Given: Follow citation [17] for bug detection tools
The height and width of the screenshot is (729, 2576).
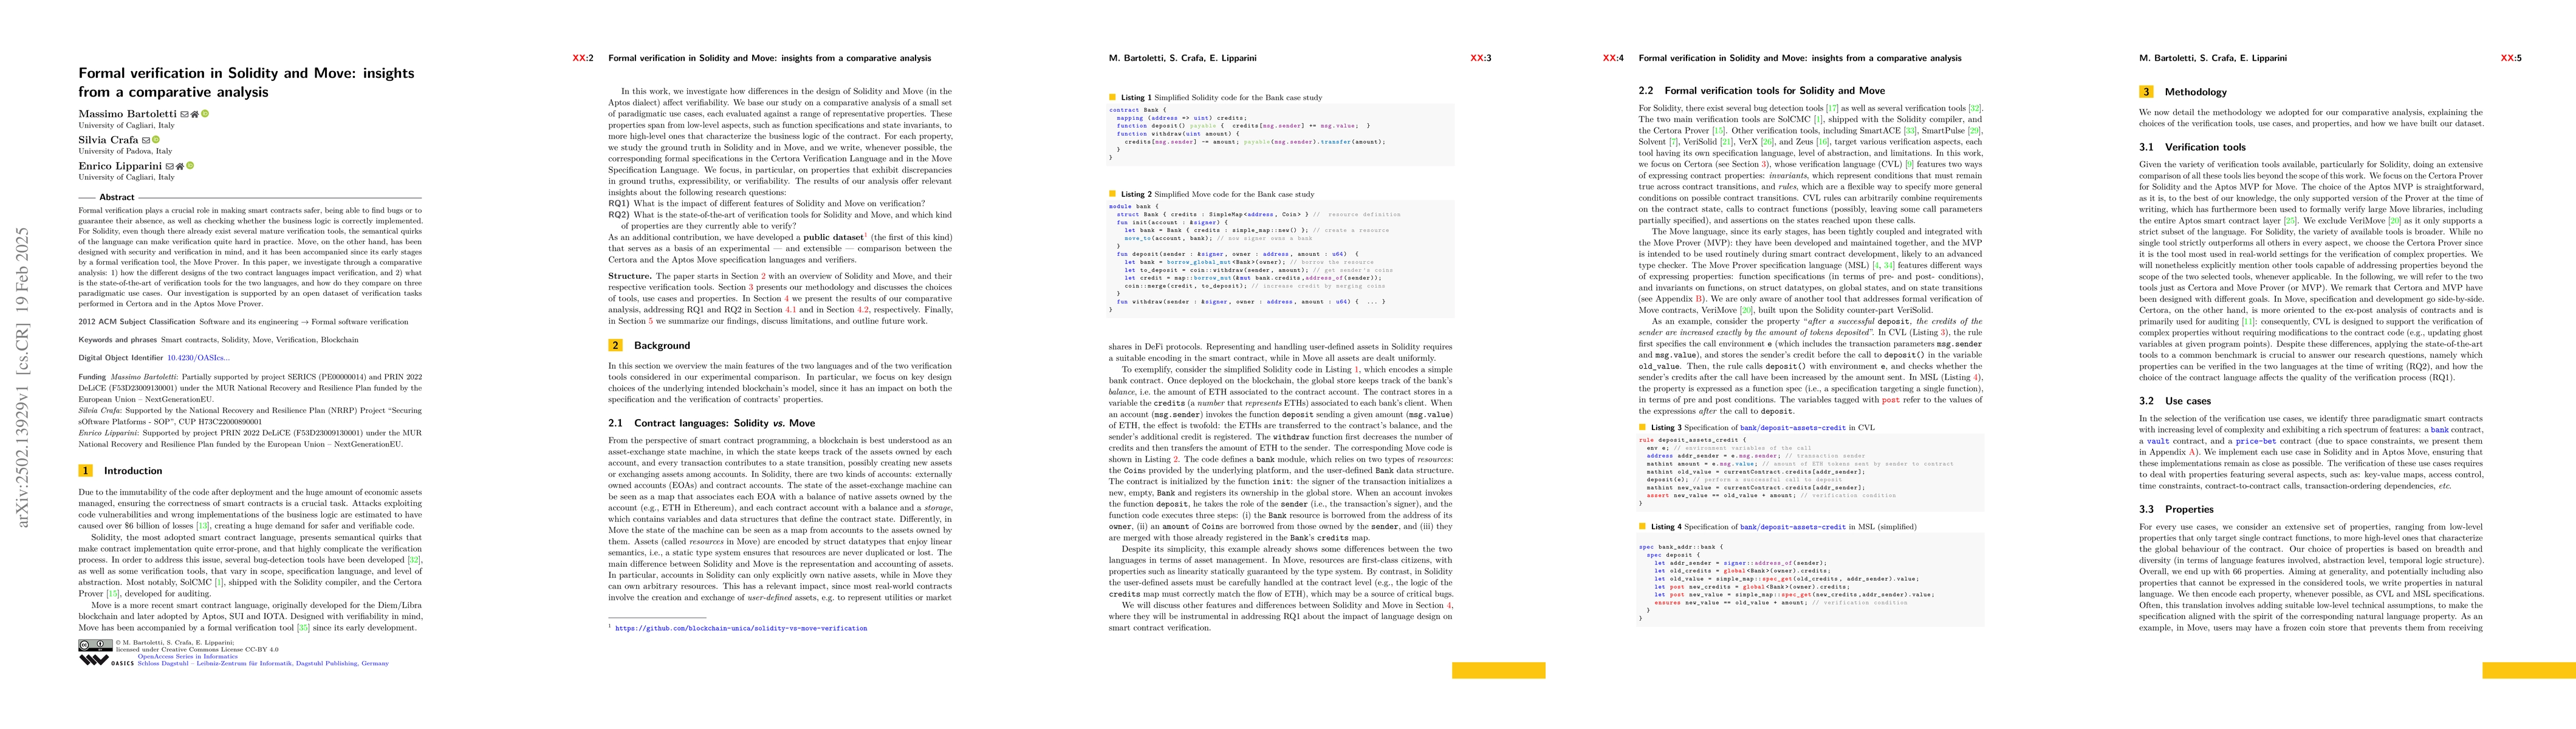Looking at the screenshot, I should (1833, 109).
